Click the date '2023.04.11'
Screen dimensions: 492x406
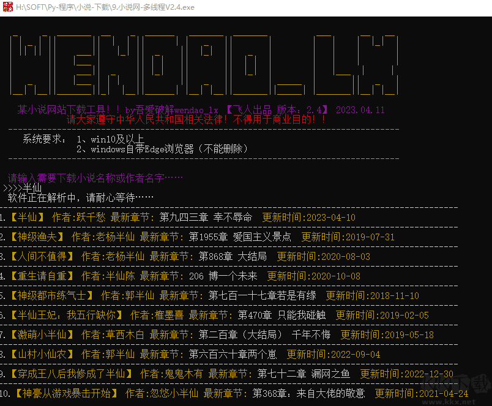pos(360,110)
